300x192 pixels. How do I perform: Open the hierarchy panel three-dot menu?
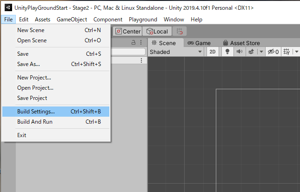tap(141, 42)
